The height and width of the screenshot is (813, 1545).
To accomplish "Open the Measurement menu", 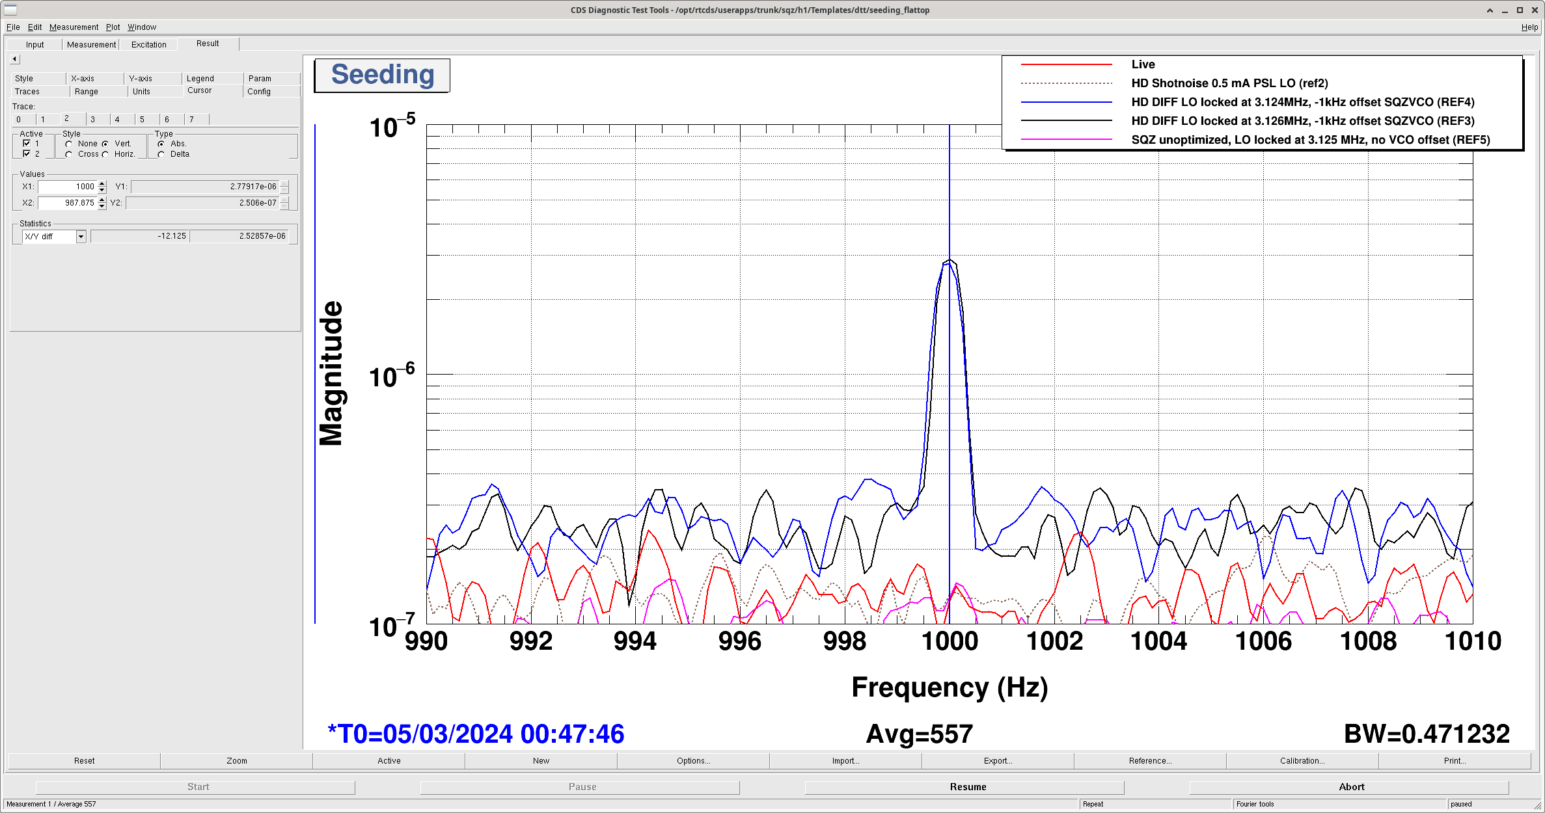I will coord(74,27).
